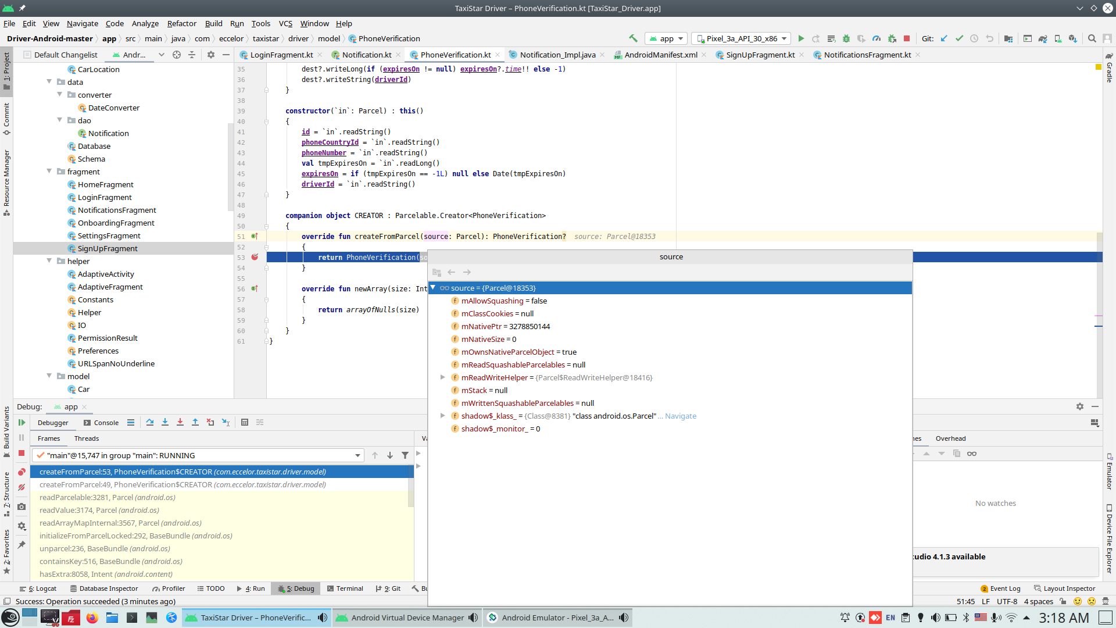The image size is (1116, 628).
Task: Click the Step Out debugger icon
Action: (x=195, y=423)
